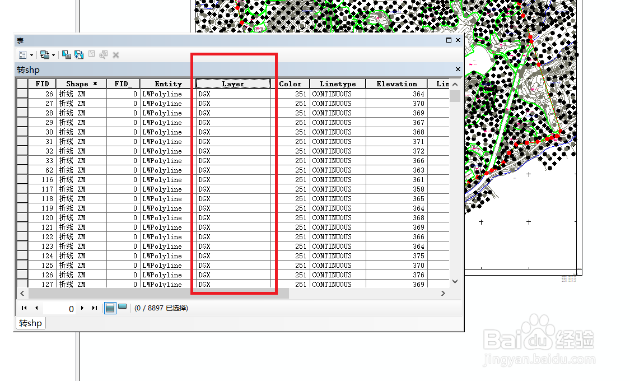Screen dimensions: 630x381
Task: Click the Related Tables icon
Action: (x=45, y=54)
